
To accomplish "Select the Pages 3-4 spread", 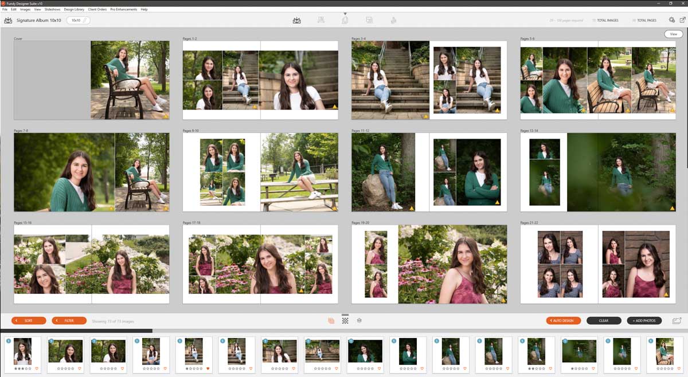I will (x=429, y=80).
